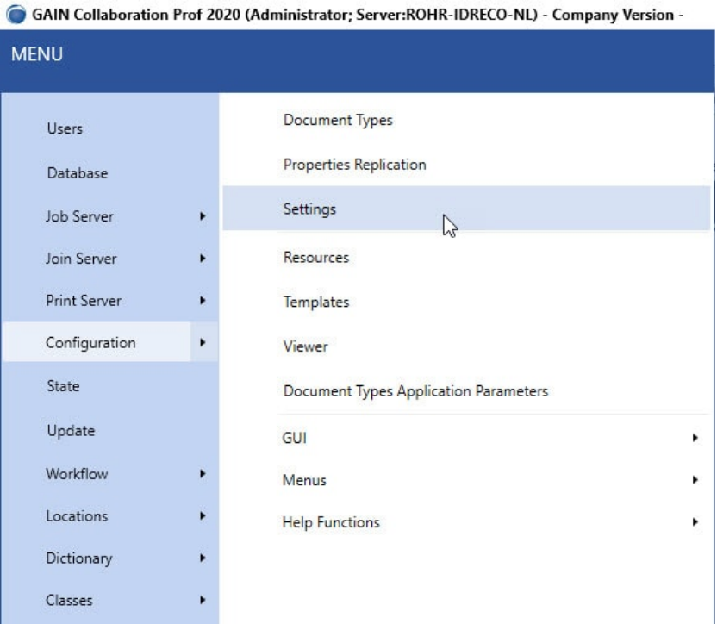Open Resources from the submenu
717x624 pixels.
pyautogui.click(x=316, y=257)
